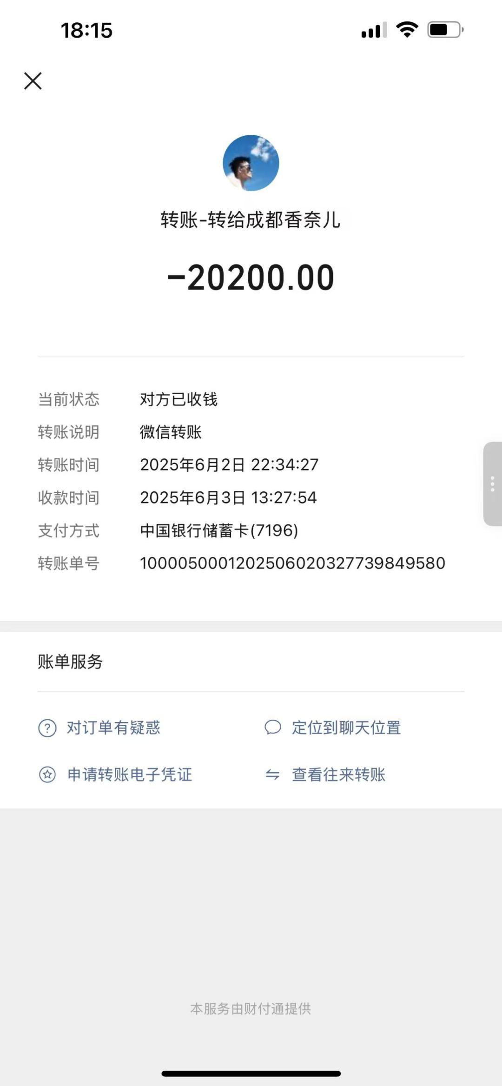Tap the transfer order number 转账单号 value
This screenshot has height=1086, width=502.
(293, 563)
